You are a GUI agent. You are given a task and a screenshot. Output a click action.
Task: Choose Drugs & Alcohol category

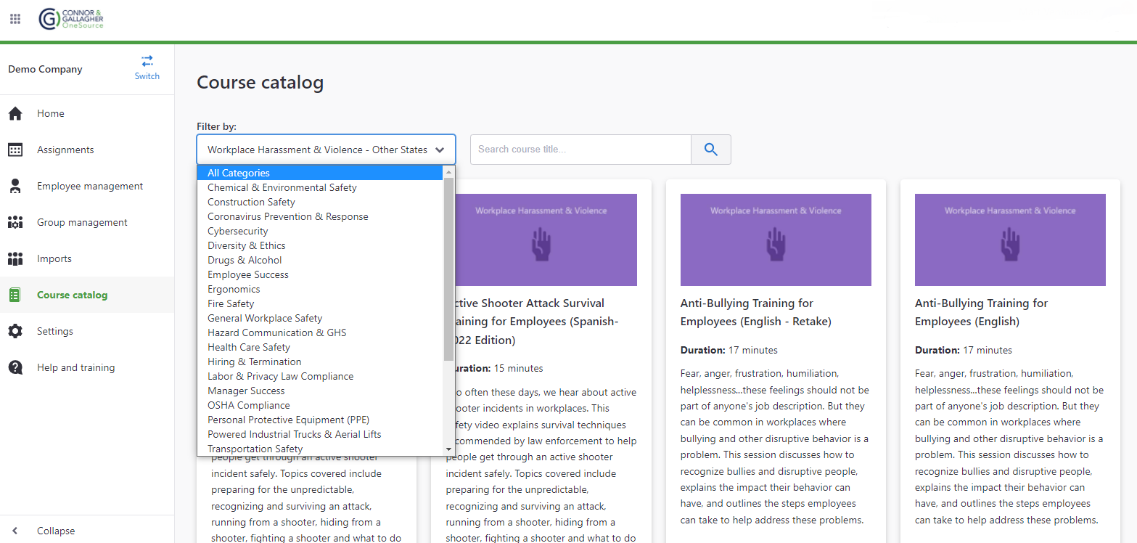coord(320,260)
